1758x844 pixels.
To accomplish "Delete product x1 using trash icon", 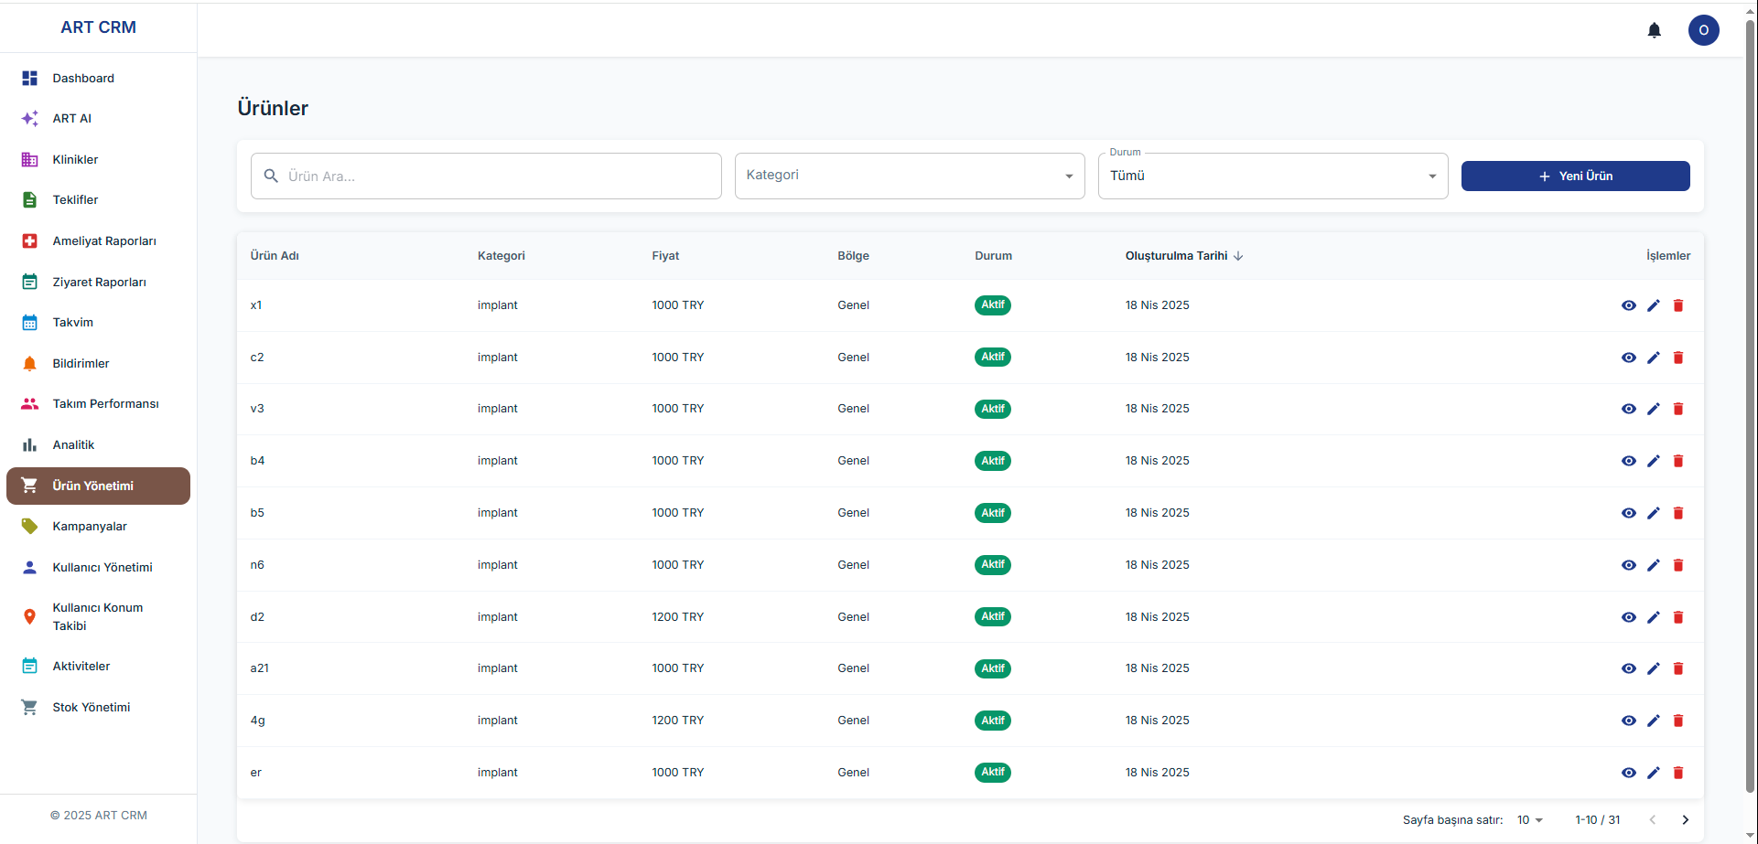I will [1677, 305].
